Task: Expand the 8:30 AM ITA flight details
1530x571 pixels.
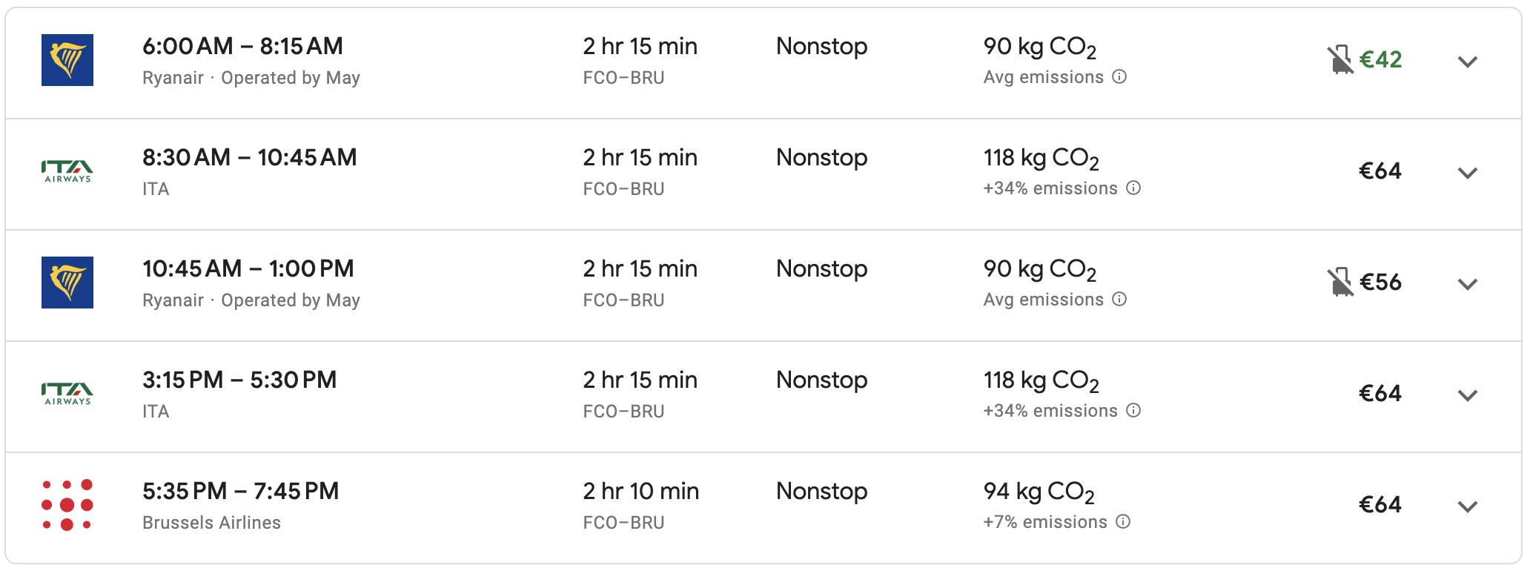Action: click(x=1467, y=173)
